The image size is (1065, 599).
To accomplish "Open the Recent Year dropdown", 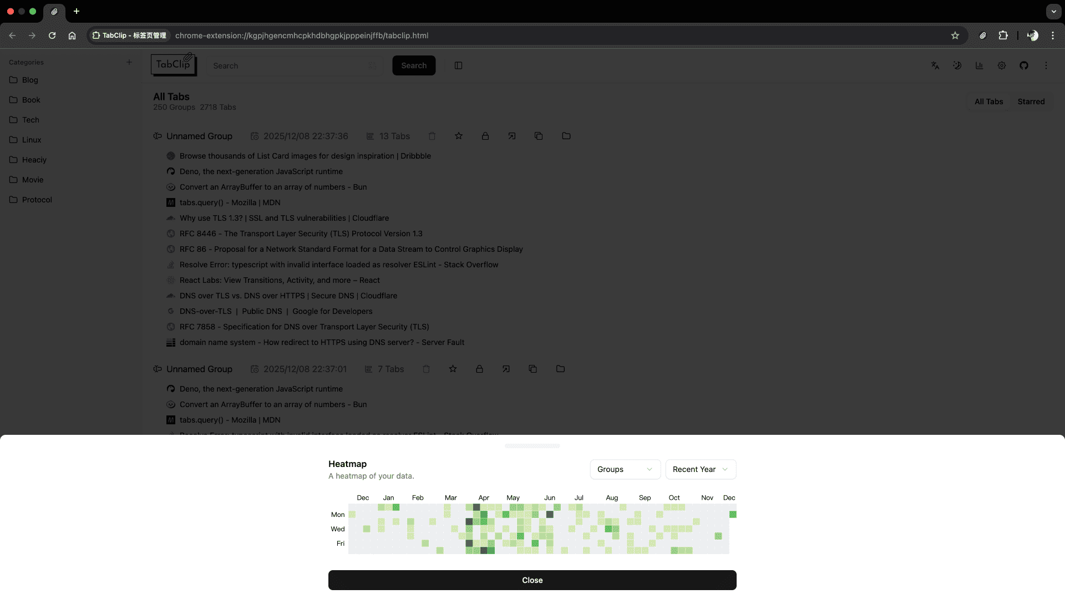I will pos(700,469).
